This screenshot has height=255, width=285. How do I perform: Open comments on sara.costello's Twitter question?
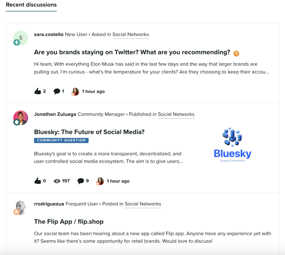[57, 91]
